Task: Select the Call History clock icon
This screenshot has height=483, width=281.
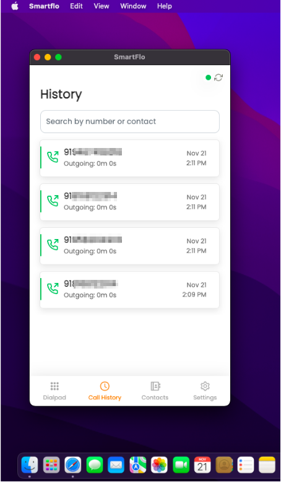Action: point(105,386)
